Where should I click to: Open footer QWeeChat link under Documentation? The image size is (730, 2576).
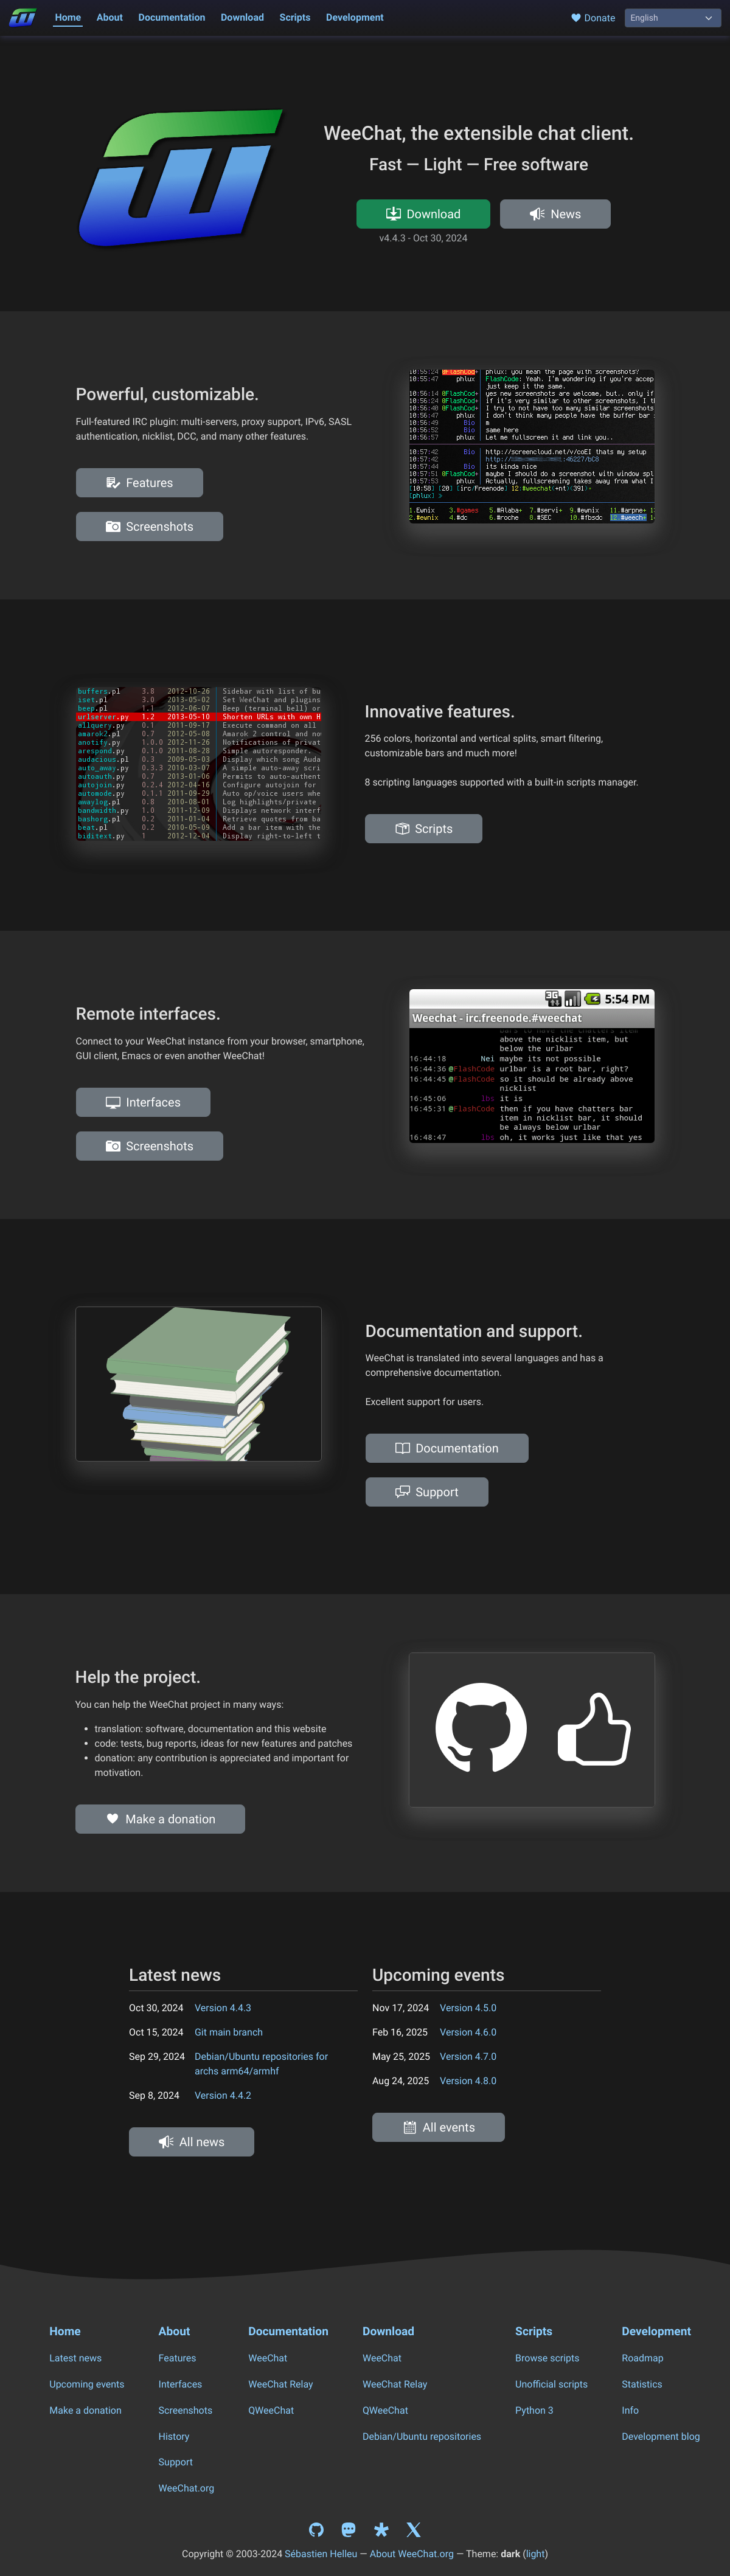[x=271, y=2410]
